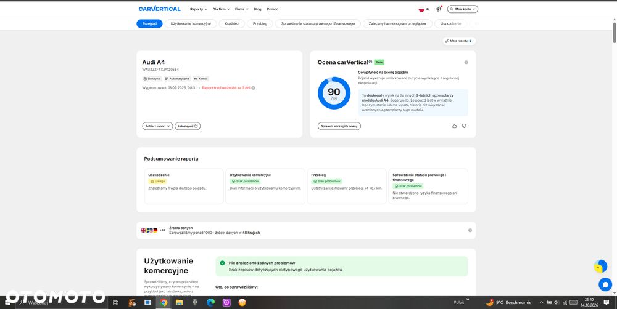The height and width of the screenshot is (309, 617).
Task: Open the Blog menu item
Action: 257,9
